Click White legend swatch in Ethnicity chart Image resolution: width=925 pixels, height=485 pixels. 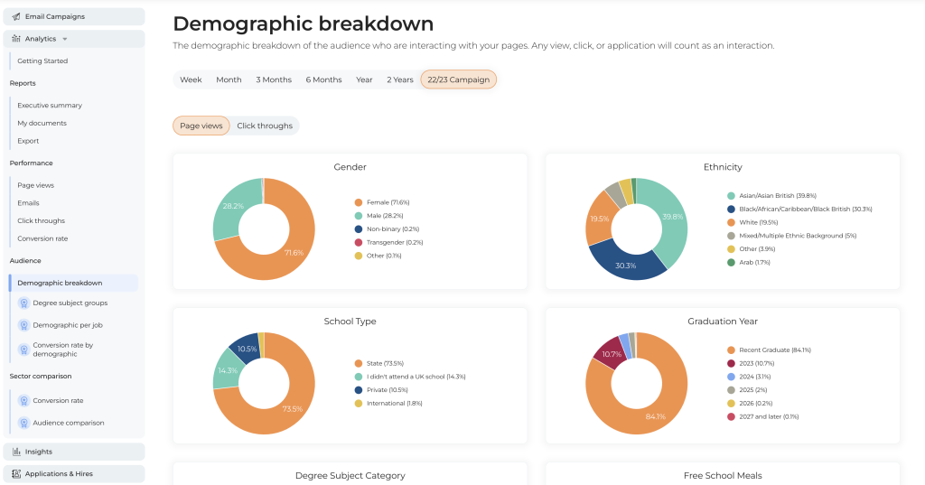coord(731,222)
